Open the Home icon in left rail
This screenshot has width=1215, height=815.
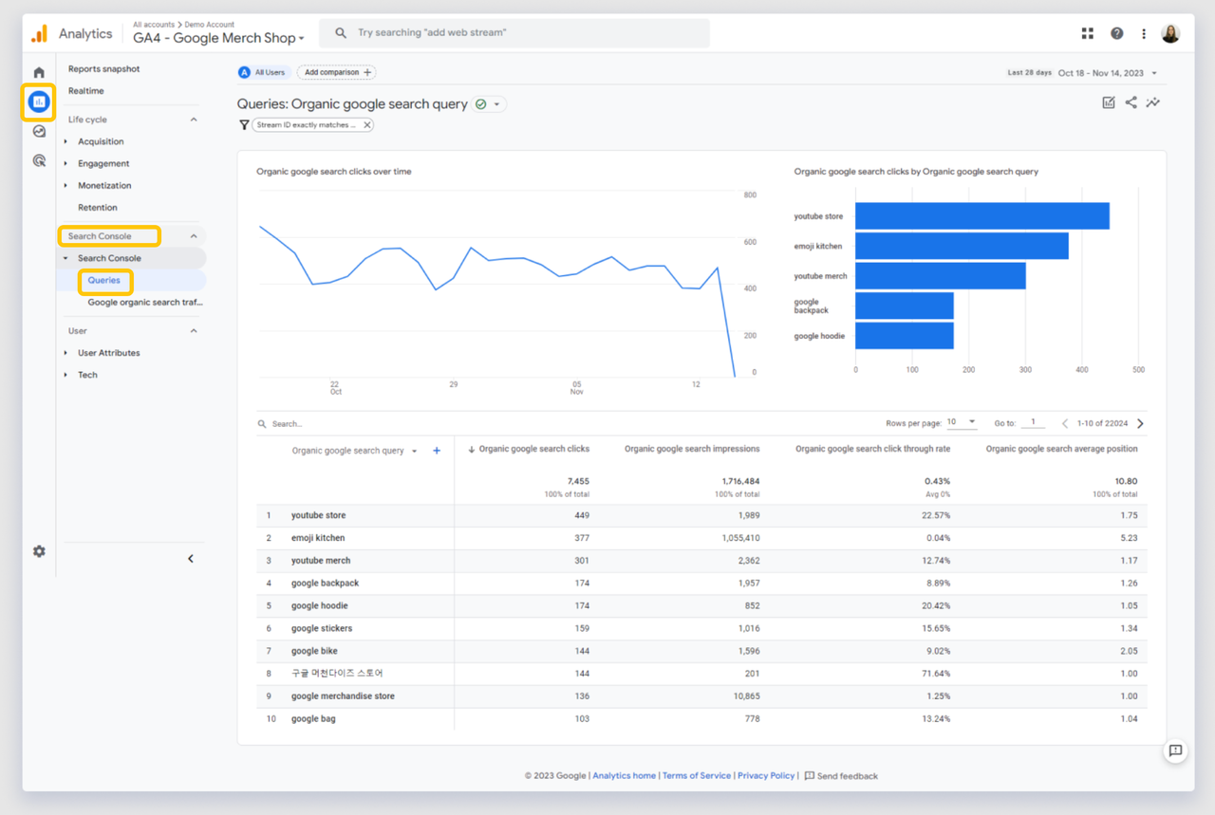pyautogui.click(x=39, y=72)
